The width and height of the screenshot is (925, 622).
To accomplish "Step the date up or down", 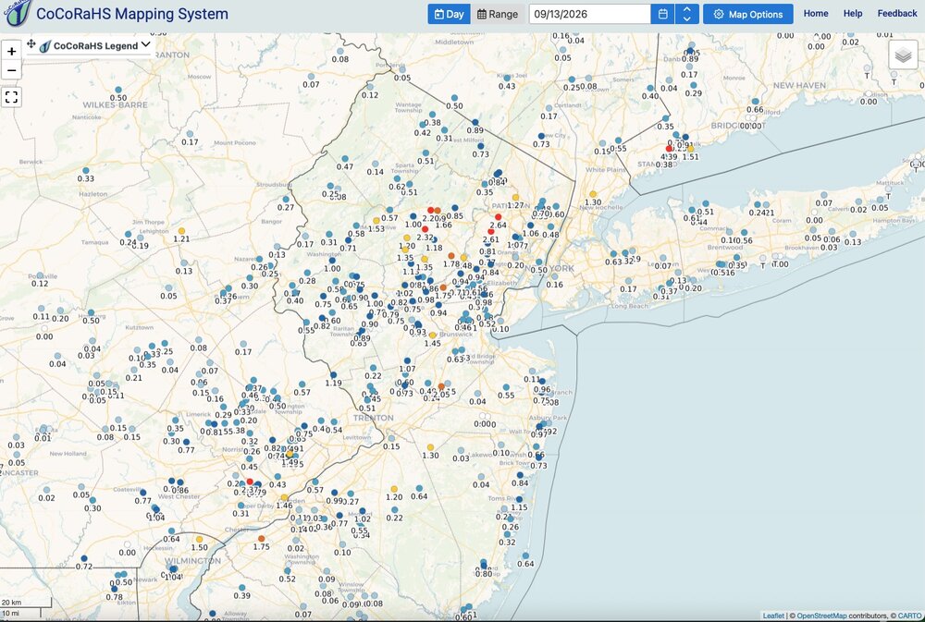I will [x=686, y=14].
